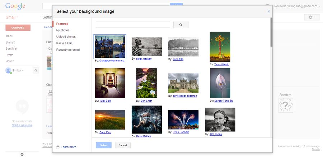Open the account email dropdown at top right
The image size is (323, 157).
coord(297,6)
